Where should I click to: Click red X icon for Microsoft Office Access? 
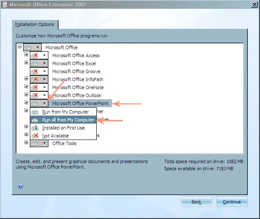(x=34, y=55)
